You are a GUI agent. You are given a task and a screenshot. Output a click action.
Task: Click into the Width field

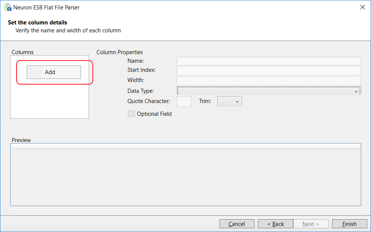[x=269, y=80]
